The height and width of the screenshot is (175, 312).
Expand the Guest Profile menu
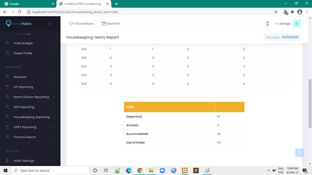coord(30,53)
